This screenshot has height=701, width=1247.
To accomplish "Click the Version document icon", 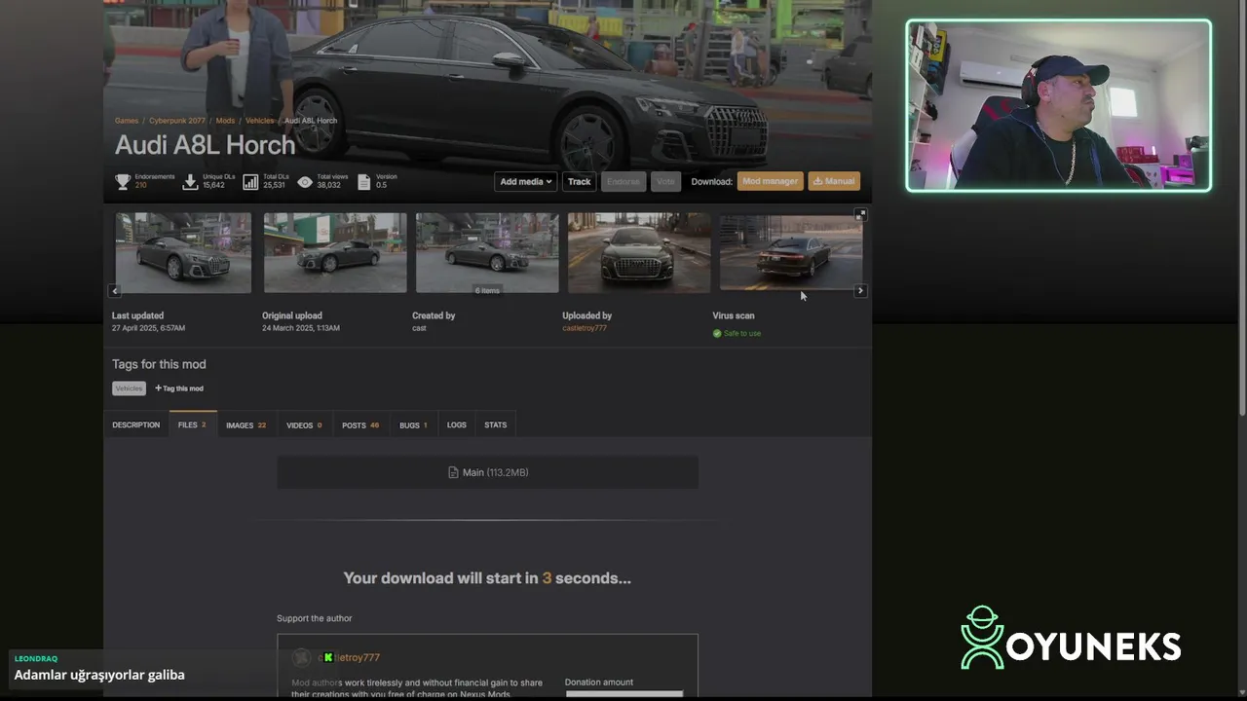I will point(364,181).
